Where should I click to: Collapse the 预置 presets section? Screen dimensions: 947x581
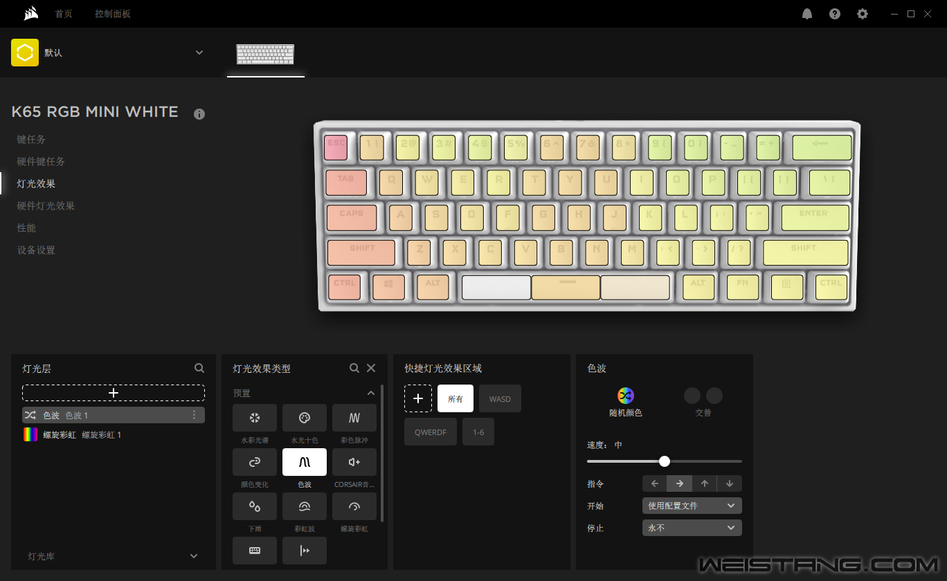coord(371,393)
